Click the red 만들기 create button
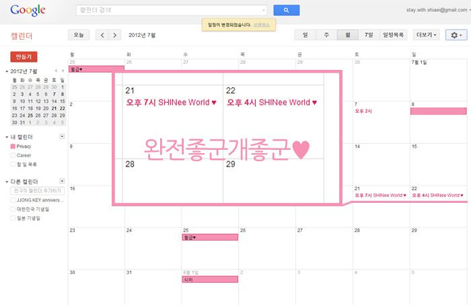 point(24,56)
